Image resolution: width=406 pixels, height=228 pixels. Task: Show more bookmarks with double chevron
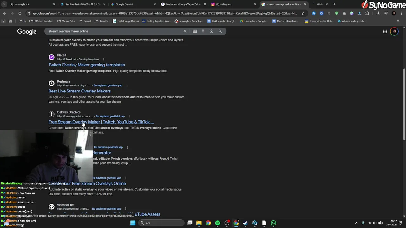[398, 21]
